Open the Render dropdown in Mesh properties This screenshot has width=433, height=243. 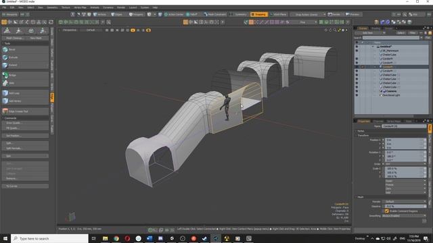click(x=405, y=202)
